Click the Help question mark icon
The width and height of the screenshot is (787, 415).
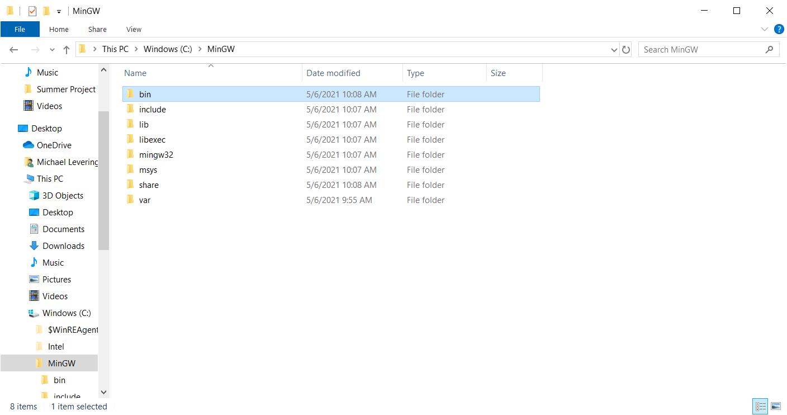[x=779, y=29]
